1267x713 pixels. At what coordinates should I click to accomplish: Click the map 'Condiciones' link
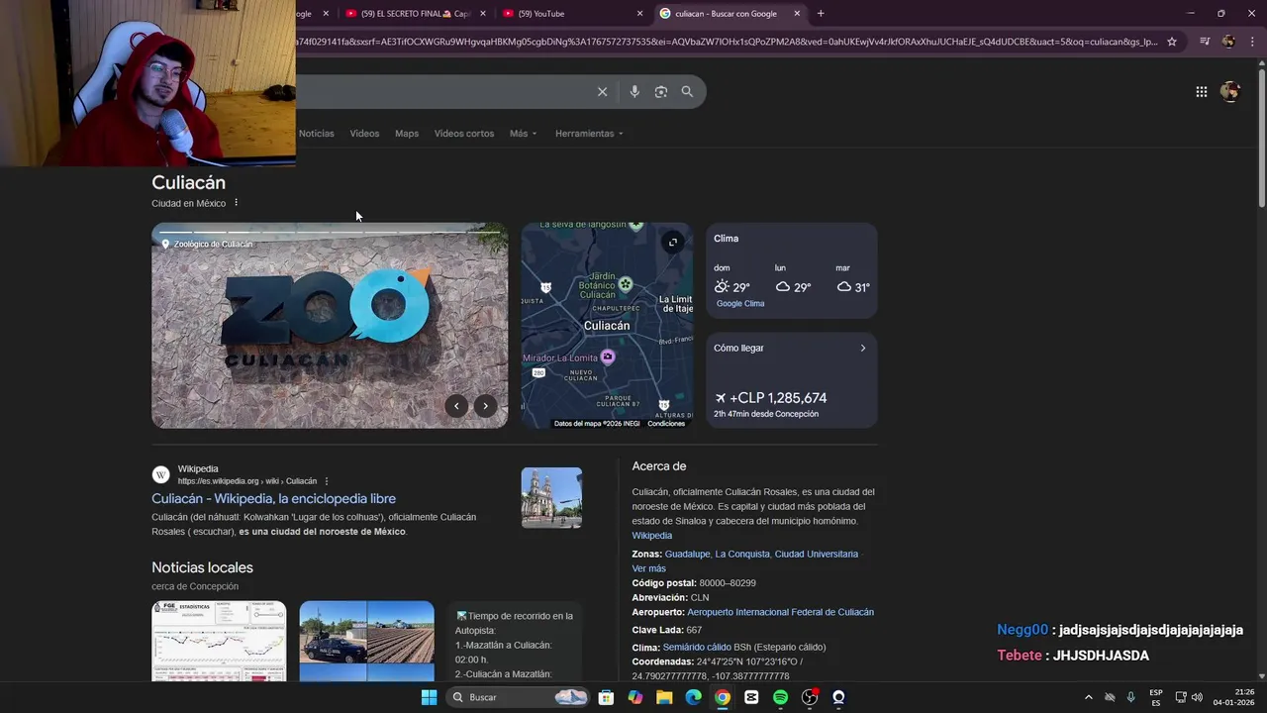click(666, 424)
